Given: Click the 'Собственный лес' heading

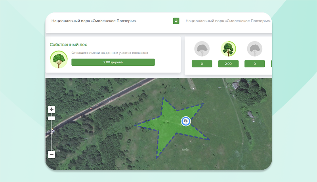Looking at the screenshot, I should point(69,45).
